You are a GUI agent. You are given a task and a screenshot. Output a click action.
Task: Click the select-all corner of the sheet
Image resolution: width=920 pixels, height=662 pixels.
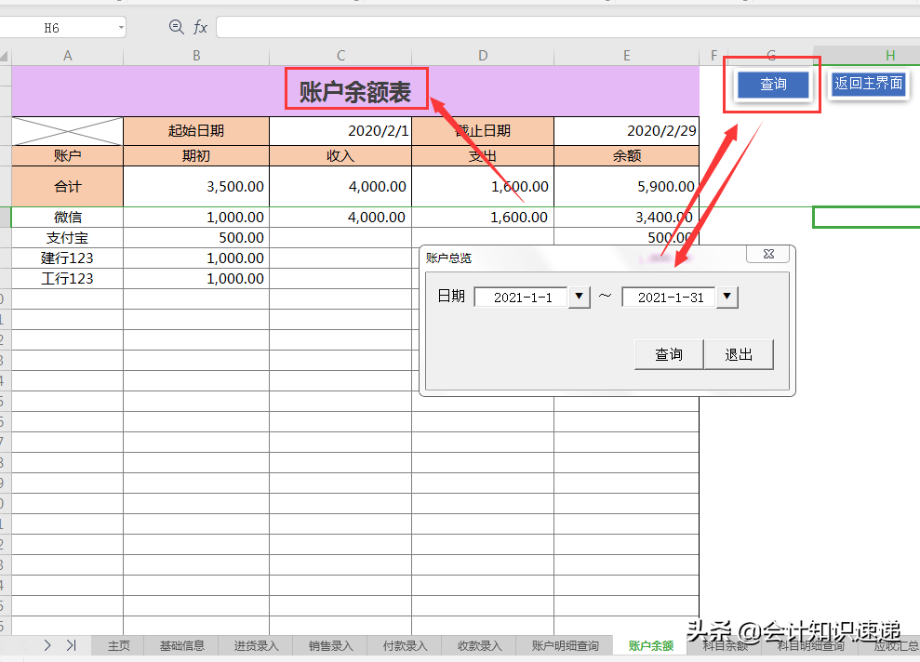5,56
